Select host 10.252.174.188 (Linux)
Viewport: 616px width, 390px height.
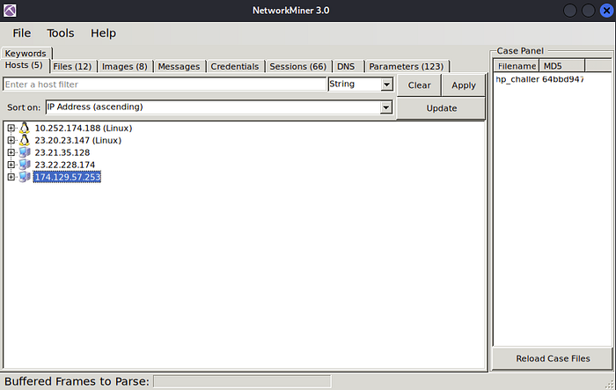tap(84, 128)
